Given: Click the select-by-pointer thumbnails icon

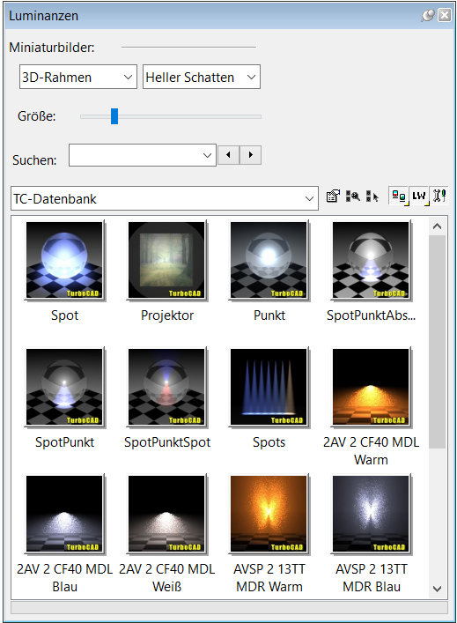Looking at the screenshot, I should point(372,196).
